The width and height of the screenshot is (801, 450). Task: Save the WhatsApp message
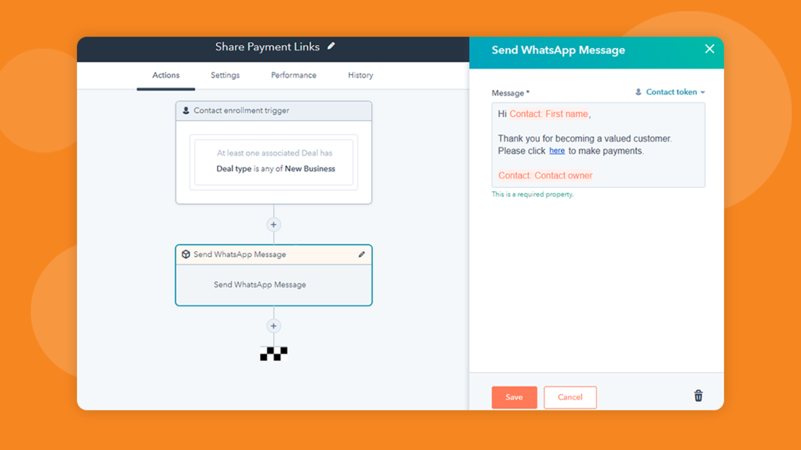coord(514,397)
